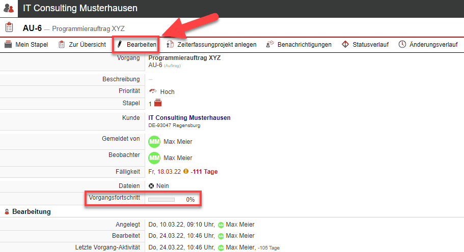View the Änderungsverlauf change log
This screenshot has width=464, height=252.
coord(428,45)
